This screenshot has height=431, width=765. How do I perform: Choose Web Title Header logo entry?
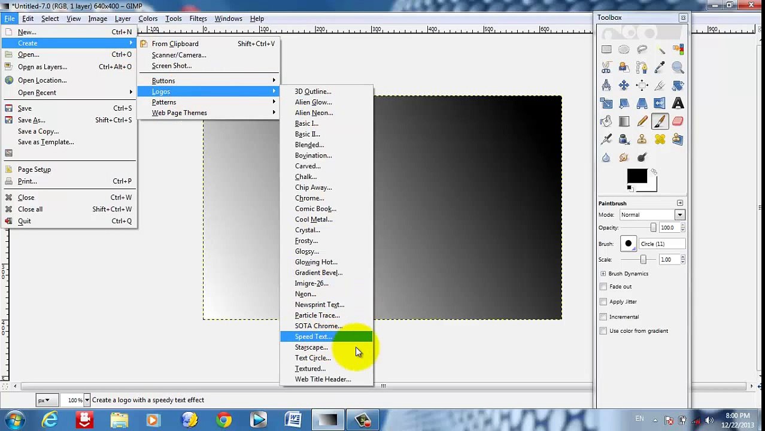tap(326, 380)
